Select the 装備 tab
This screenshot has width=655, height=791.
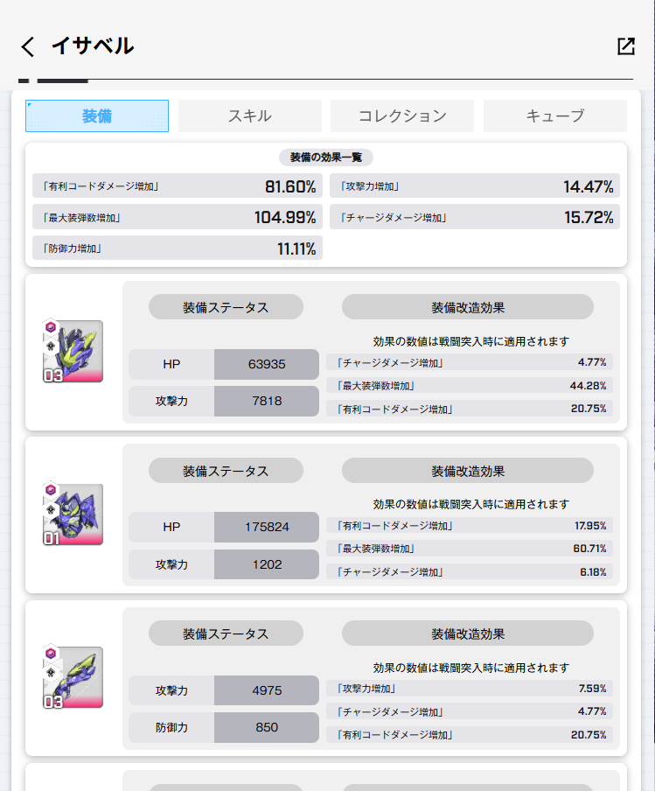coord(97,116)
